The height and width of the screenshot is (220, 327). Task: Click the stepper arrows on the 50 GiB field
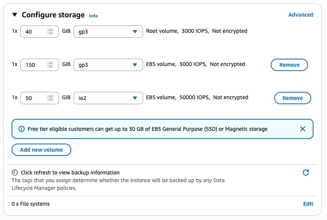pyautogui.click(x=51, y=98)
